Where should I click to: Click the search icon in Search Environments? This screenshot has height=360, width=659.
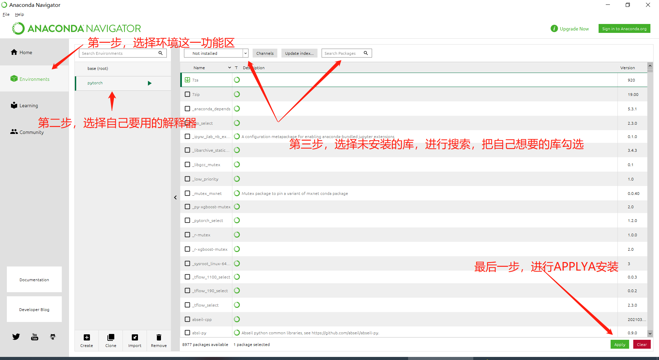pos(161,53)
